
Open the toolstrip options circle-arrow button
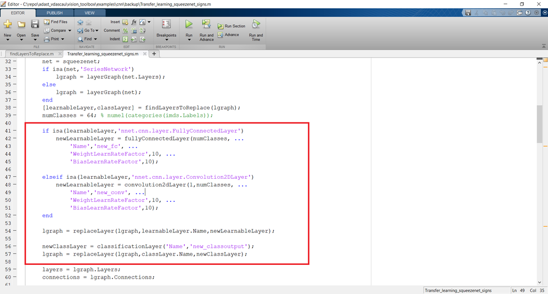[x=545, y=13]
